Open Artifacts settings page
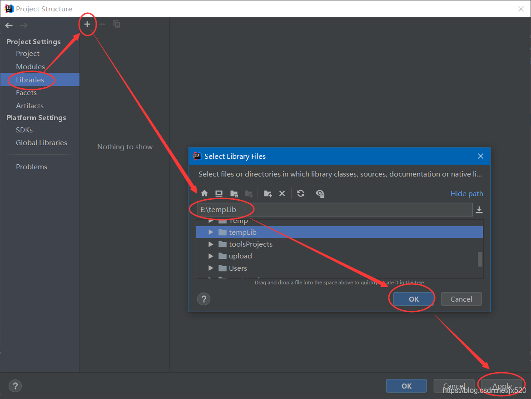 click(30, 106)
